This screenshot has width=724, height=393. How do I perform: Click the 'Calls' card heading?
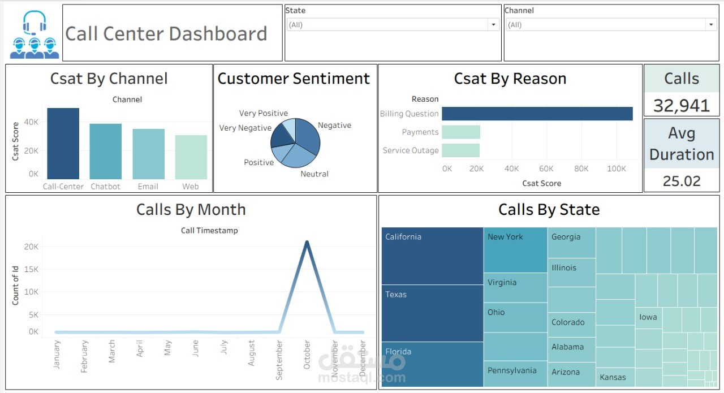682,79
